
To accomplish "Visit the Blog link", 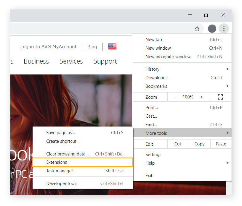I will [x=92, y=46].
